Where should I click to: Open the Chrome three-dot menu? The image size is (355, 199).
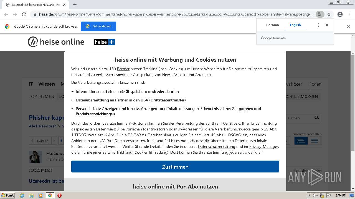(349, 14)
